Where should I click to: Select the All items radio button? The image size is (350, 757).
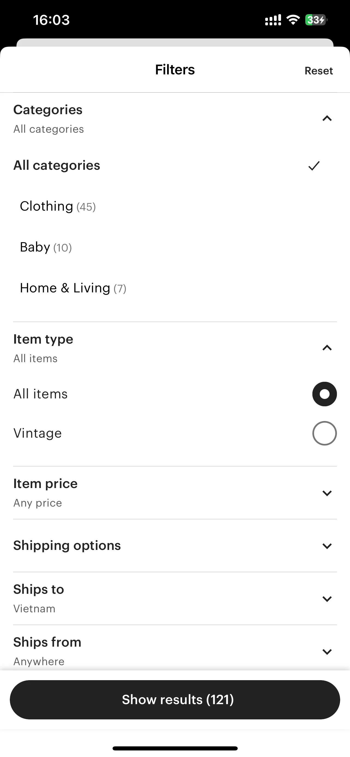(x=324, y=394)
